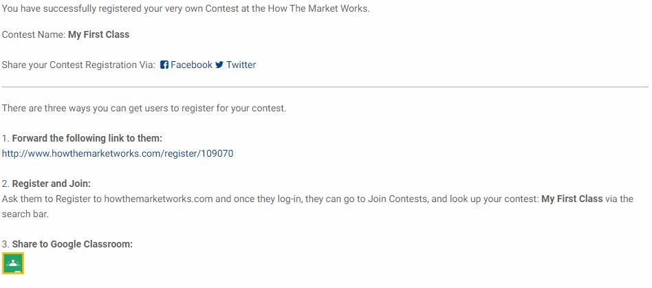Viewport: 652px width, 288px height.
Task: Click the horizontal divider line
Action: point(325,87)
